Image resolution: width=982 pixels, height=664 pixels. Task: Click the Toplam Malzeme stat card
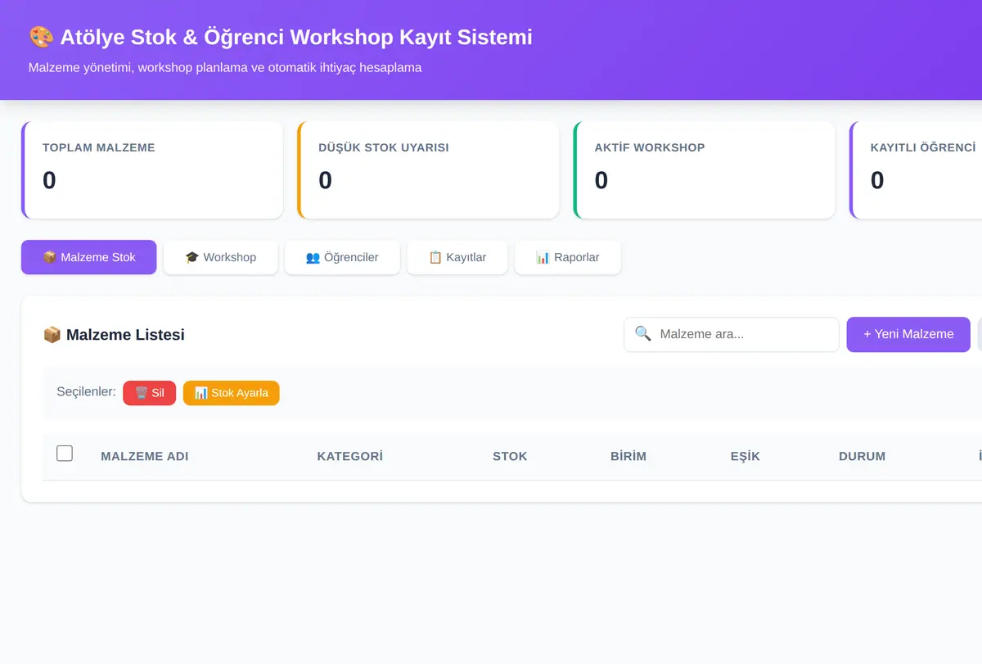point(152,170)
